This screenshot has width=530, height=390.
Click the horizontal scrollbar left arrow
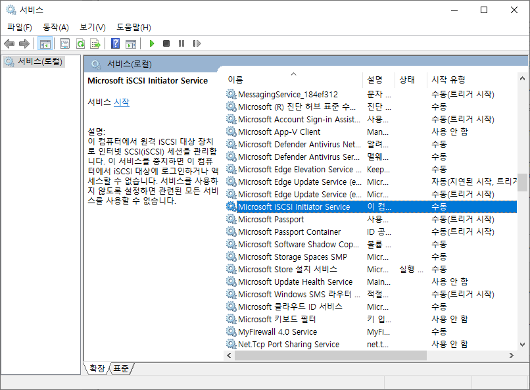(x=229, y=356)
